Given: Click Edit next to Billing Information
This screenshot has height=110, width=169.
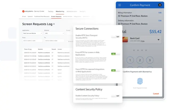Looking at the screenshot, I should pyautogui.click(x=160, y=13).
